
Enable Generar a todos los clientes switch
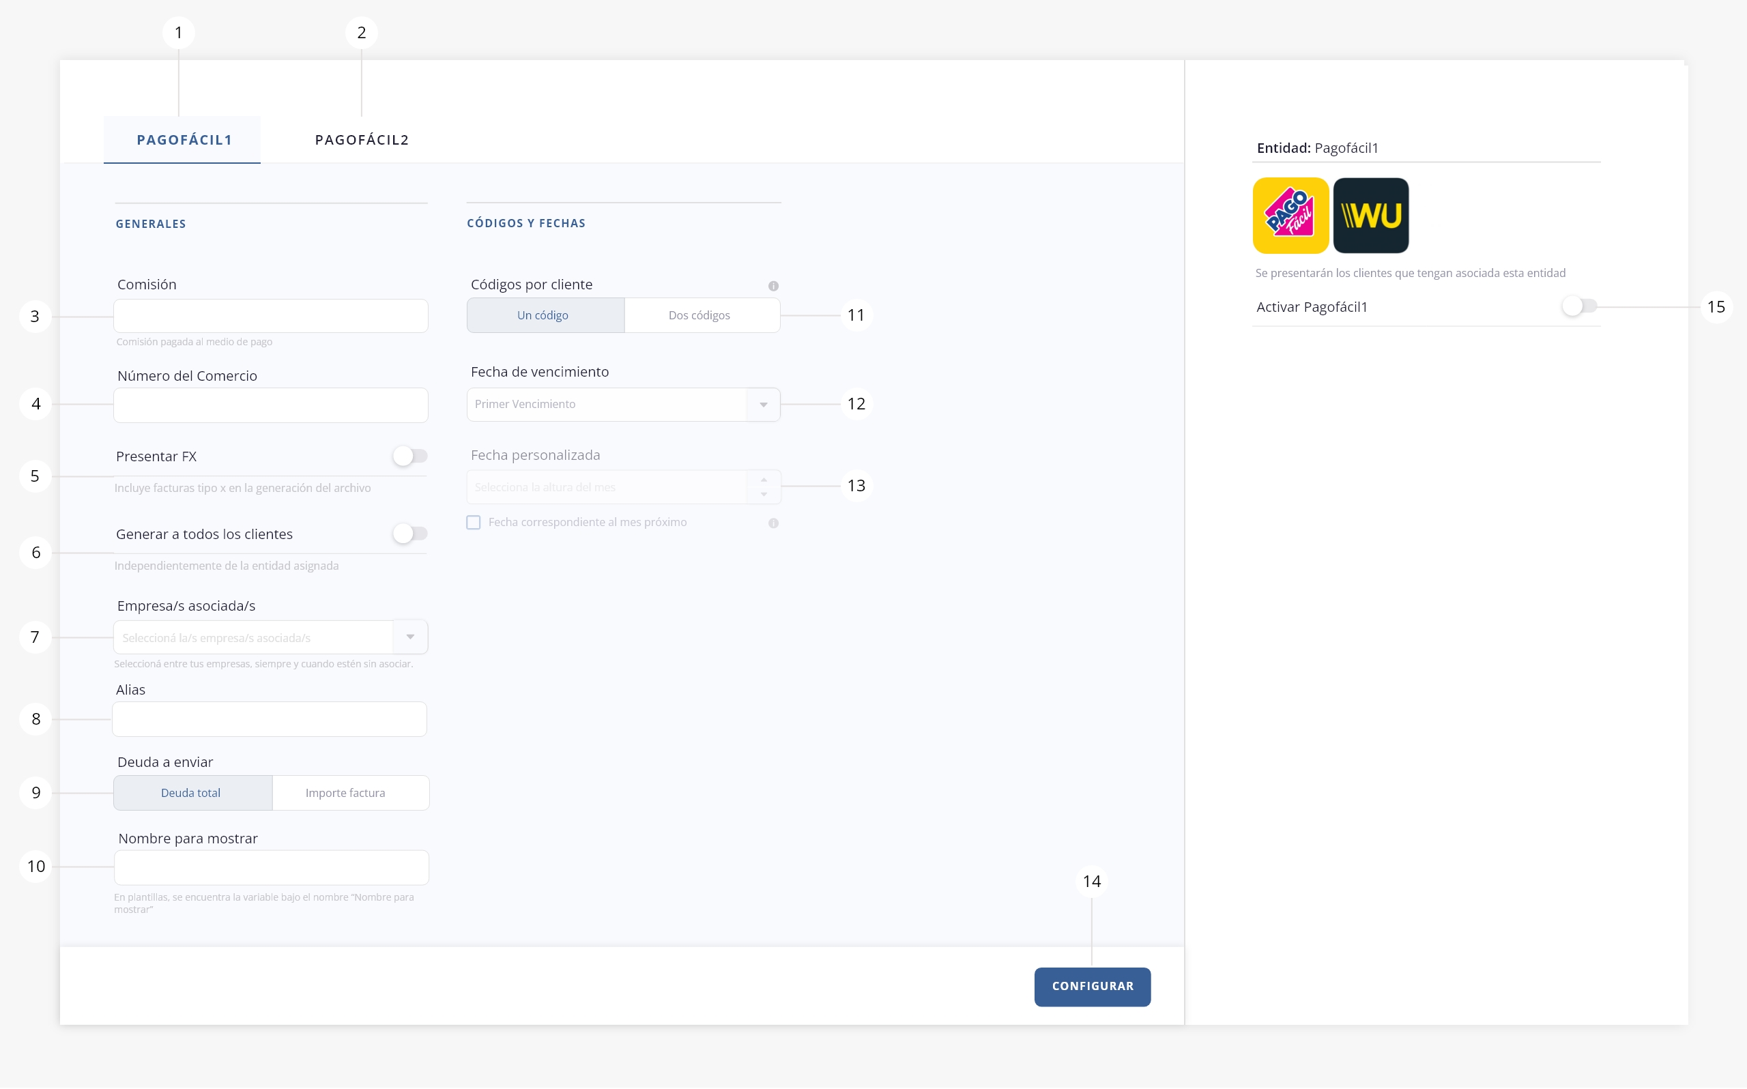point(410,534)
